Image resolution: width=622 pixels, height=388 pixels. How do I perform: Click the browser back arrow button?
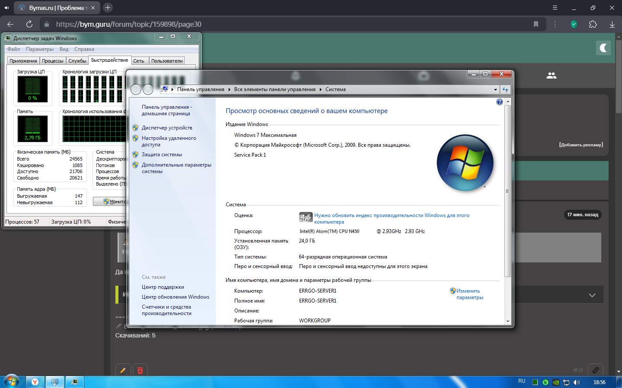(x=10, y=24)
